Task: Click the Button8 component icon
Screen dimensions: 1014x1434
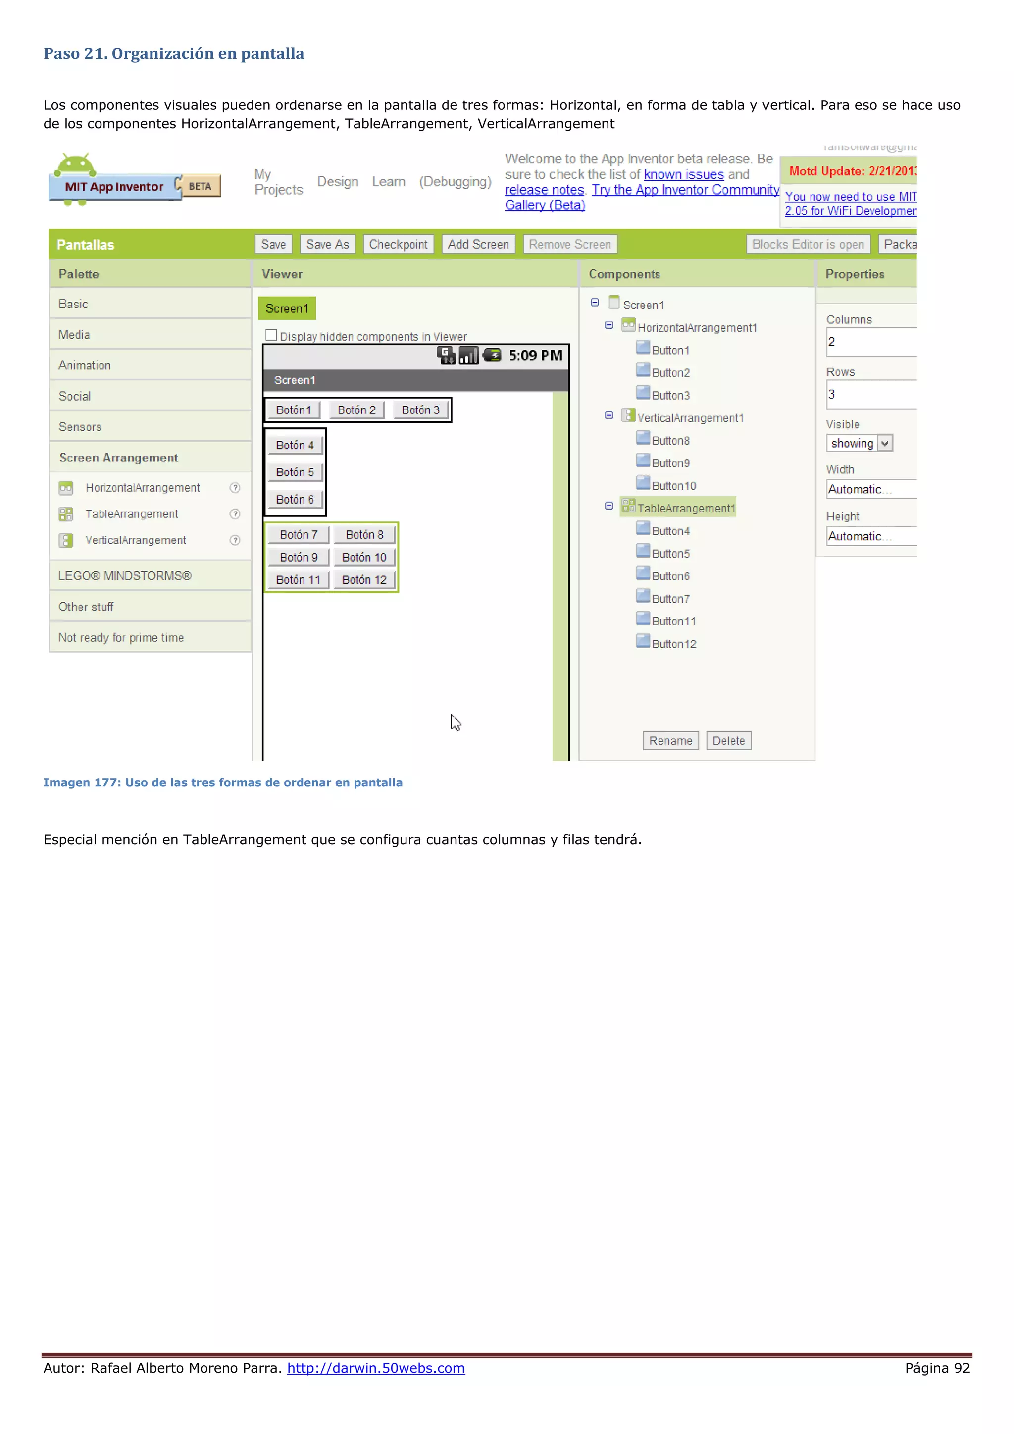Action: coord(643,437)
